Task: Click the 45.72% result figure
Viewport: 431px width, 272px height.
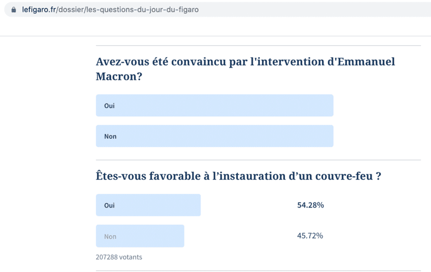Action: pos(310,236)
